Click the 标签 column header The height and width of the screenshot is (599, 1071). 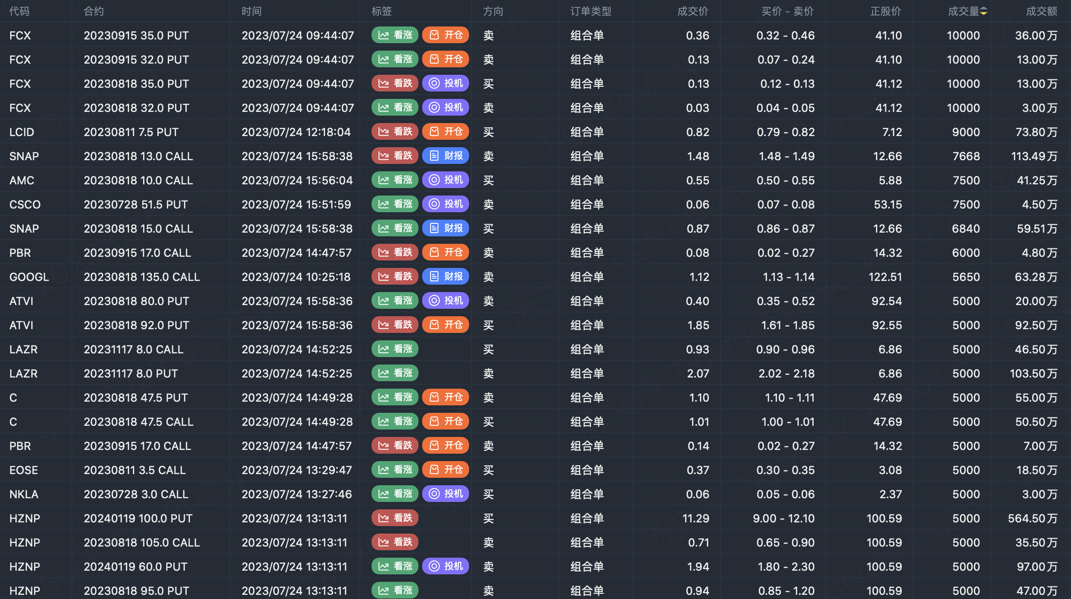click(x=382, y=12)
